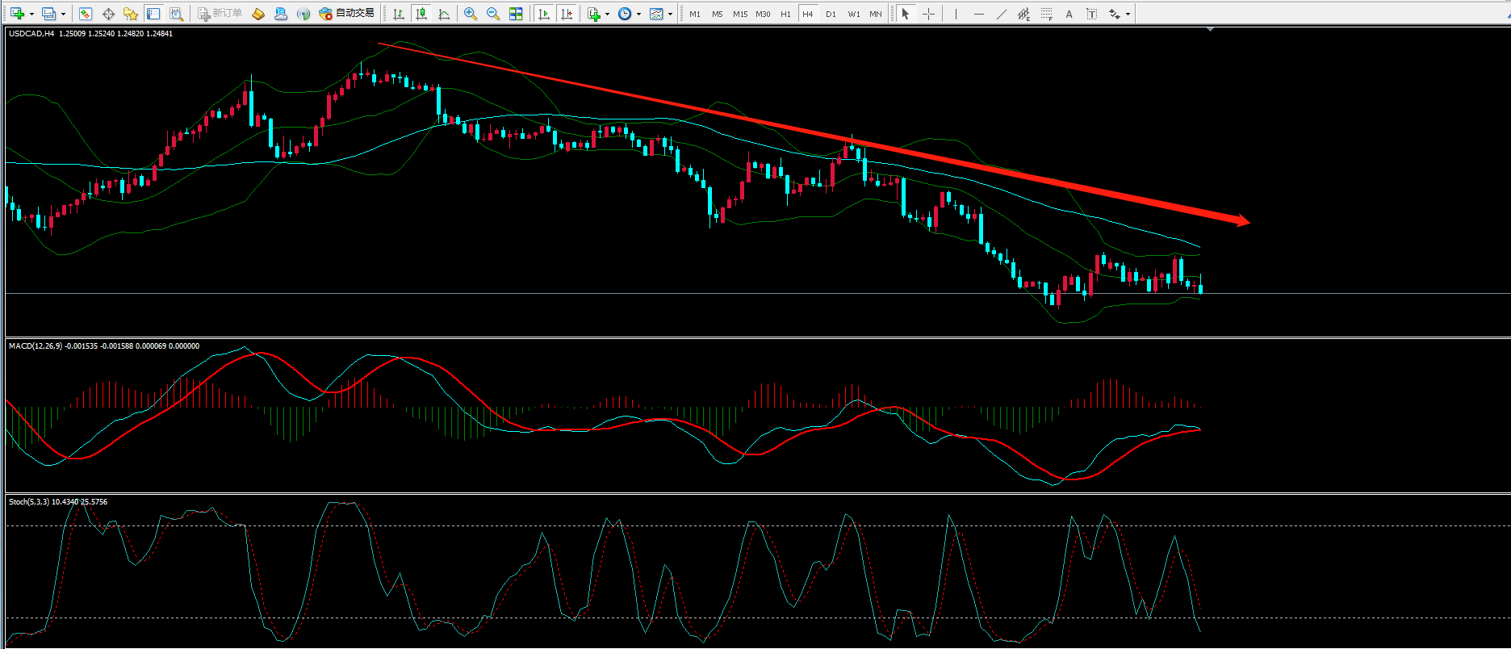
Task: Open the Market Watch panel
Action: 86,14
